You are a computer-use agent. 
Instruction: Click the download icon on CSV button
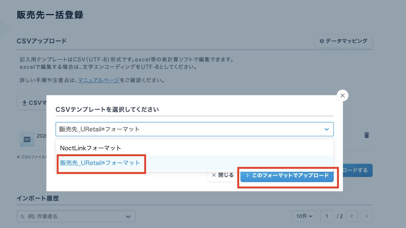[x=24, y=103]
